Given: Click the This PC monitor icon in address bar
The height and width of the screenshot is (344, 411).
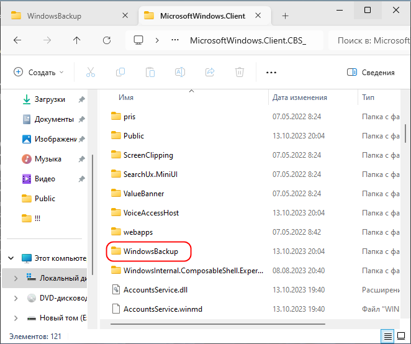Looking at the screenshot, I should point(138,40).
